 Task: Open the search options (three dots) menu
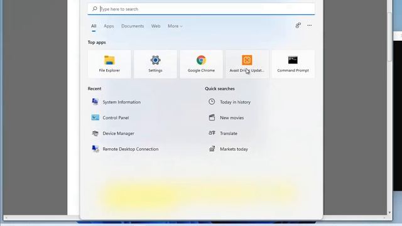coord(310,25)
